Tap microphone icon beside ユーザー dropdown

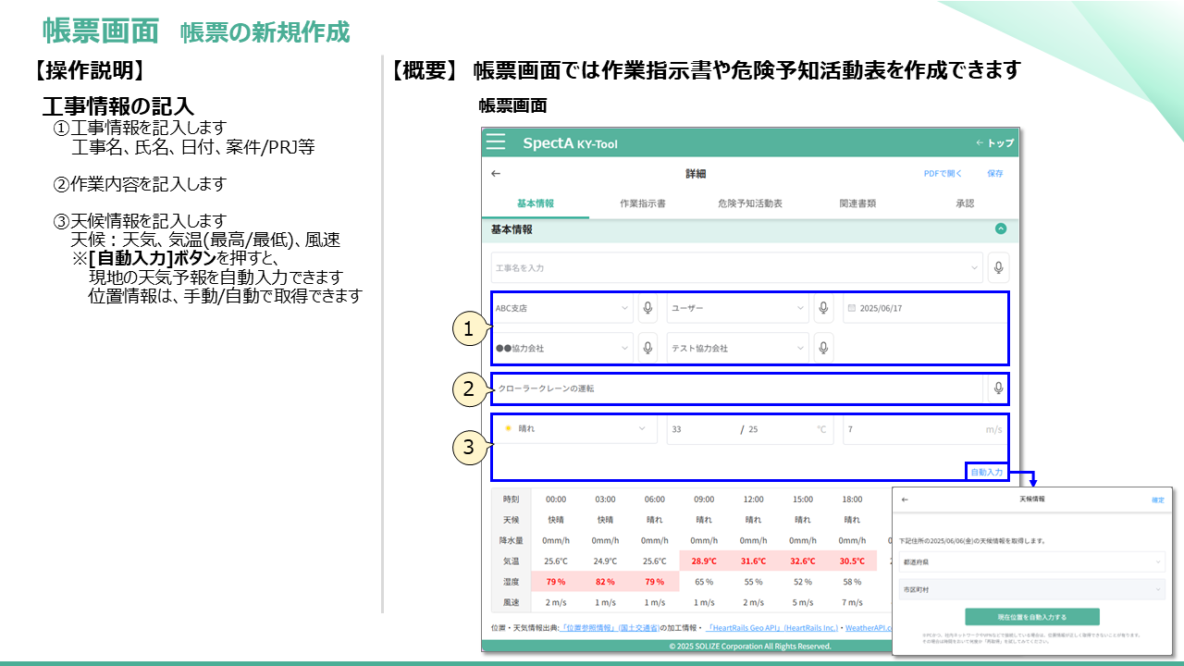(x=823, y=308)
